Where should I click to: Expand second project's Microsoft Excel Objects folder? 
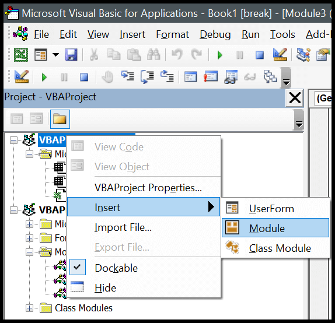pos(29,224)
